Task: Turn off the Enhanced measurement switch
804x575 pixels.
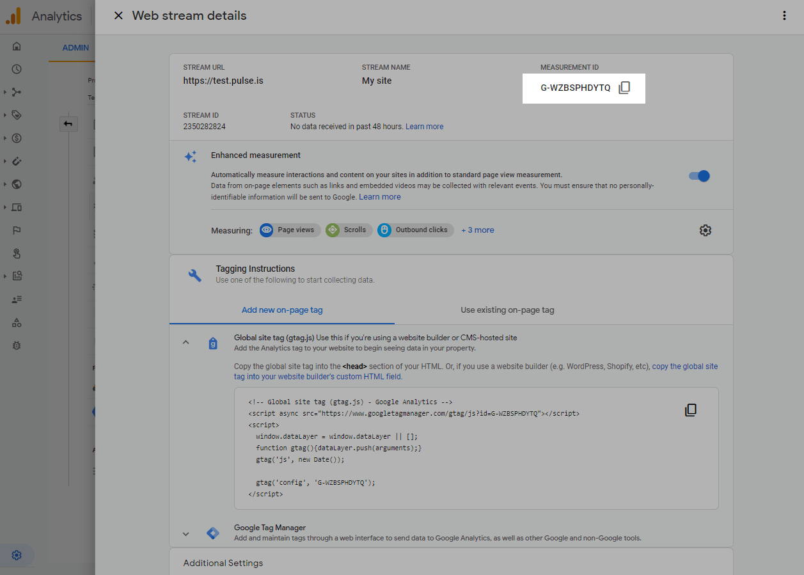Action: tap(699, 176)
